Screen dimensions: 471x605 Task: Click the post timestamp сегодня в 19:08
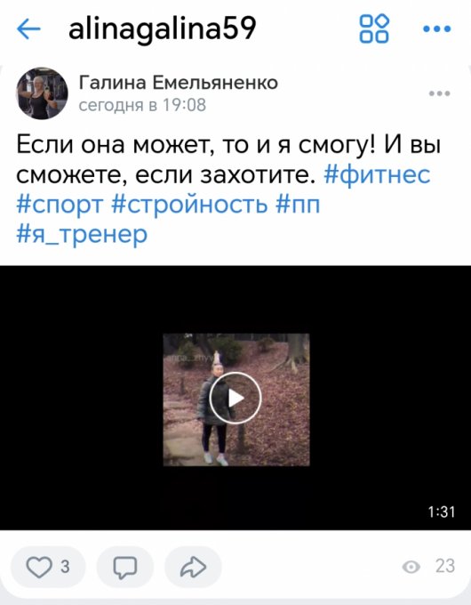[x=142, y=105]
